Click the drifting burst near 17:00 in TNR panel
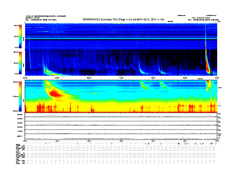 pos(163,85)
